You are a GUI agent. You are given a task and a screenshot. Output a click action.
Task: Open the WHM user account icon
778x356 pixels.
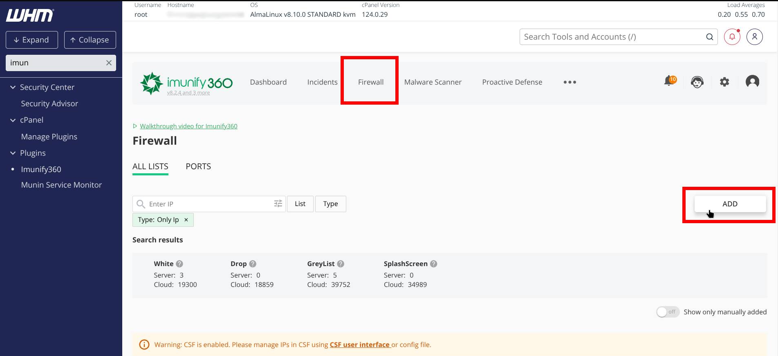(755, 37)
